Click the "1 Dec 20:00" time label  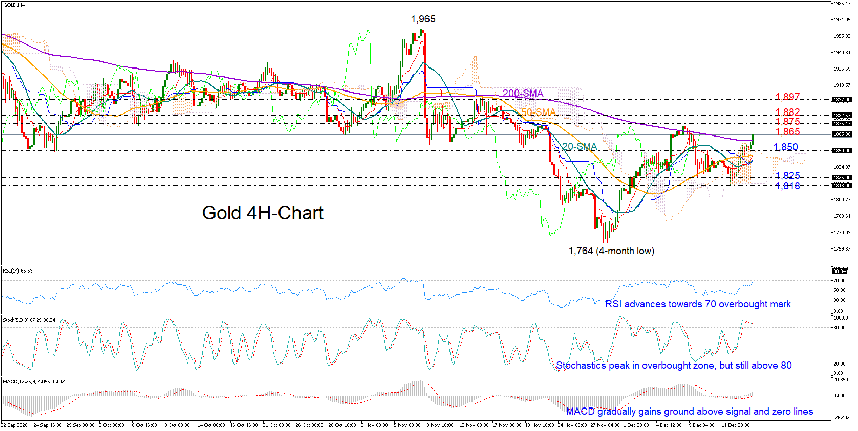636,425
